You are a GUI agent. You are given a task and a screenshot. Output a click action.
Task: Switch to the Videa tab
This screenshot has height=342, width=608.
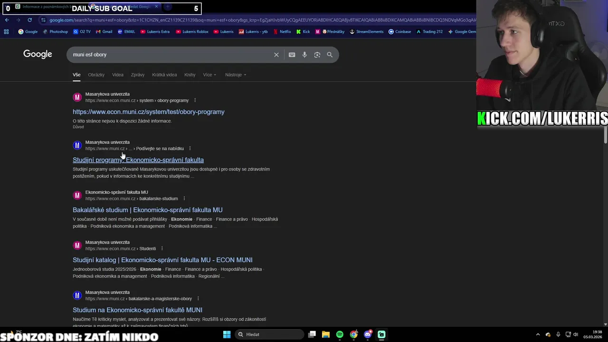click(118, 75)
